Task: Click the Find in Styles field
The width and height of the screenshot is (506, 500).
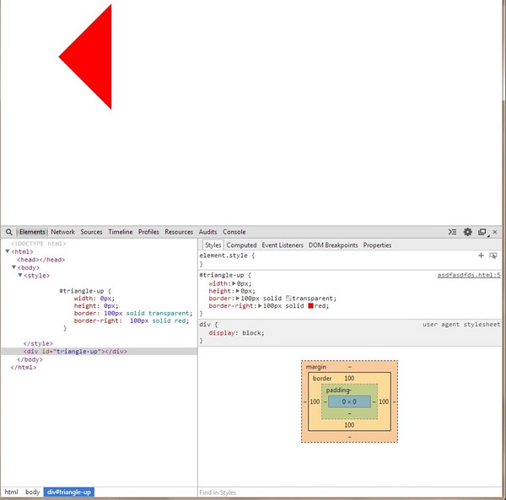Action: coord(337,492)
